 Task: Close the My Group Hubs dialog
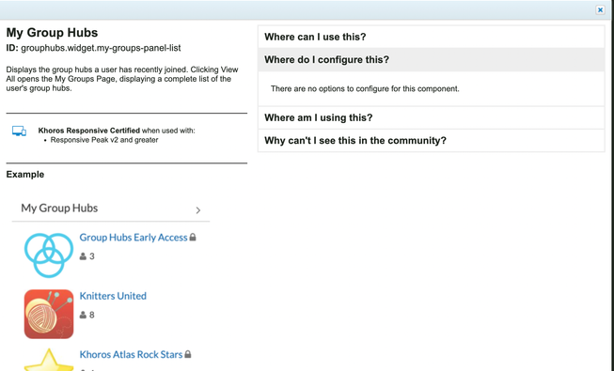point(600,9)
